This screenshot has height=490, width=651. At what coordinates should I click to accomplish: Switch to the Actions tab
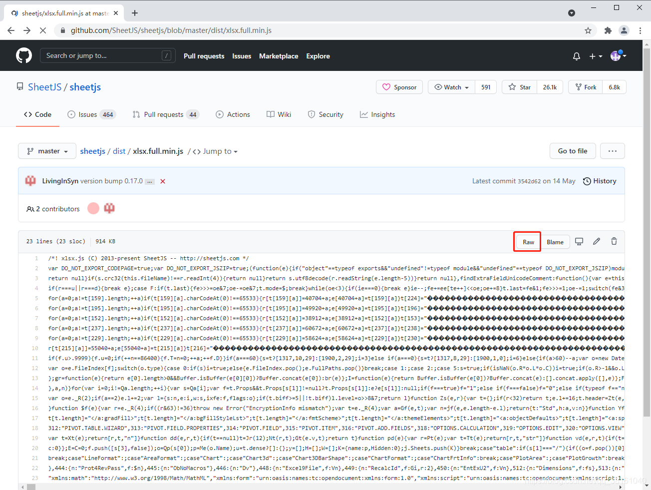(x=233, y=114)
